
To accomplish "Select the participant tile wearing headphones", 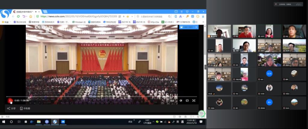I will coord(219,31).
